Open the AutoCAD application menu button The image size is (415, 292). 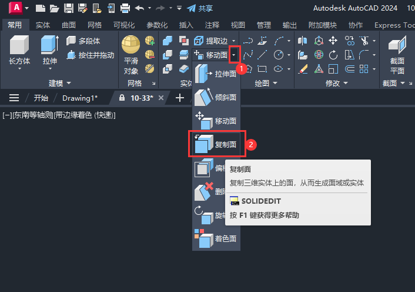(x=16, y=8)
